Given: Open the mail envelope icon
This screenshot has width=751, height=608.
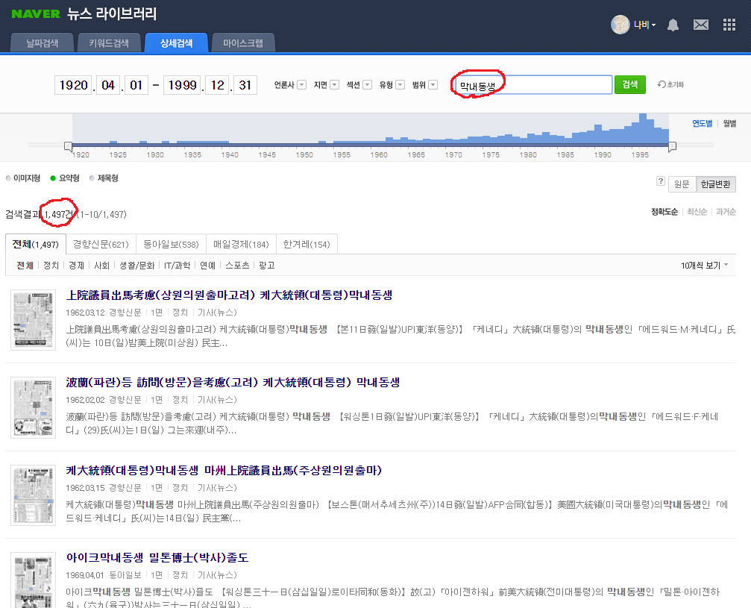Looking at the screenshot, I should (701, 25).
